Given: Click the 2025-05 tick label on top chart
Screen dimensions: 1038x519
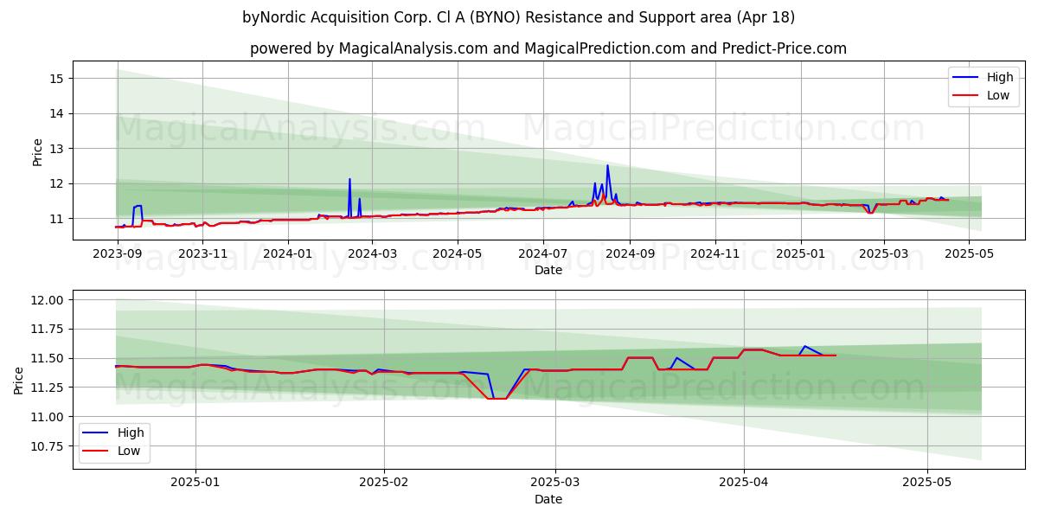Looking at the screenshot, I should click(x=969, y=253).
